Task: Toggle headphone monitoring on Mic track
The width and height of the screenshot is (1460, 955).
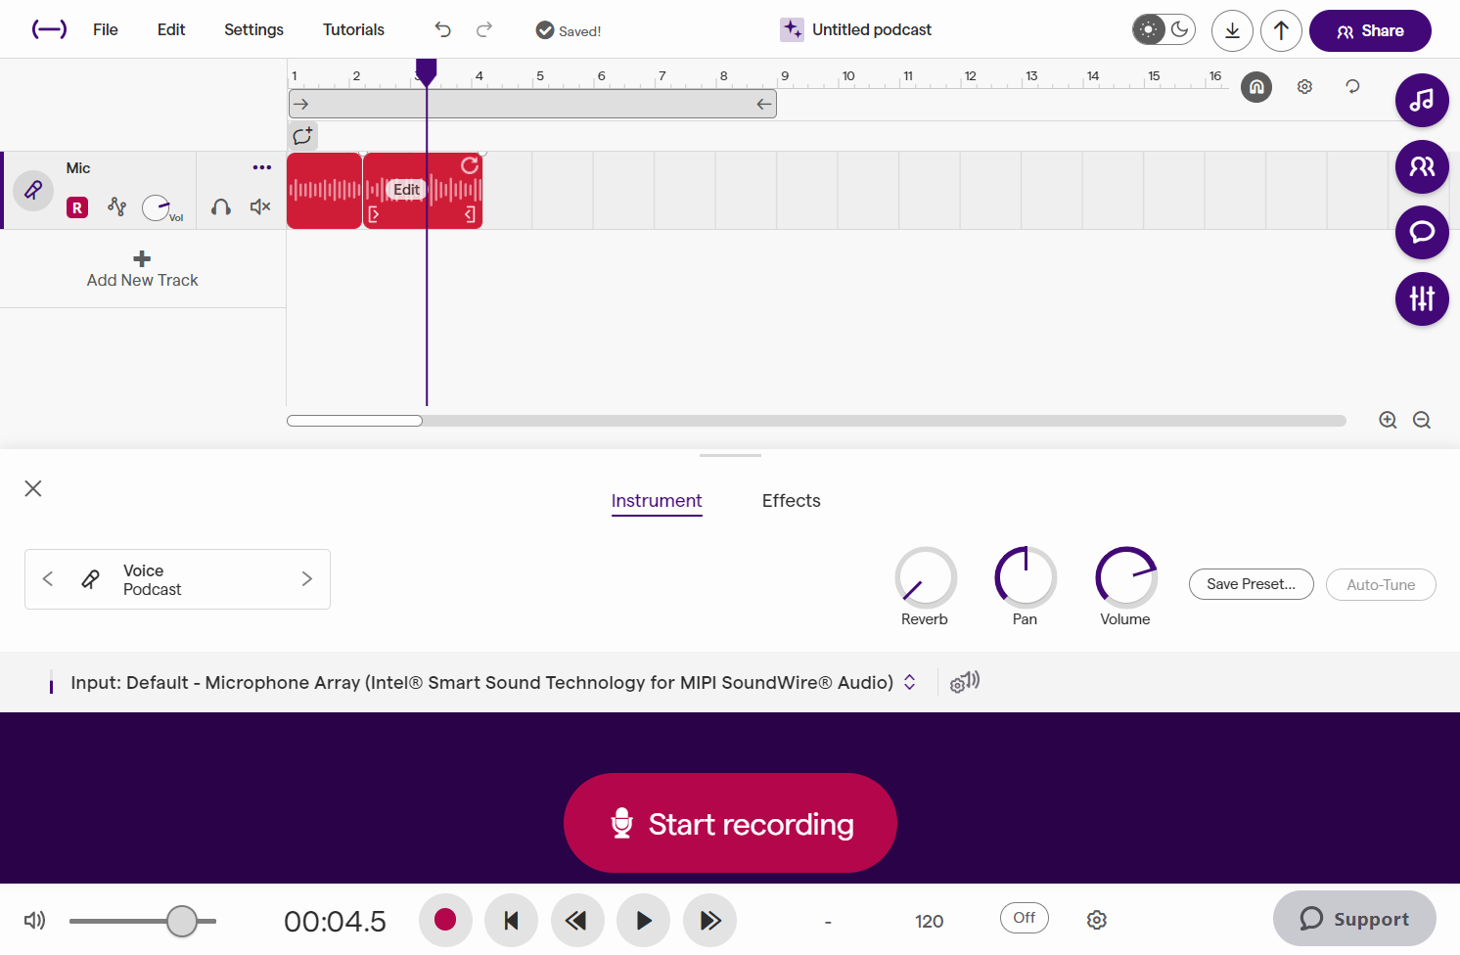Action: point(221,206)
